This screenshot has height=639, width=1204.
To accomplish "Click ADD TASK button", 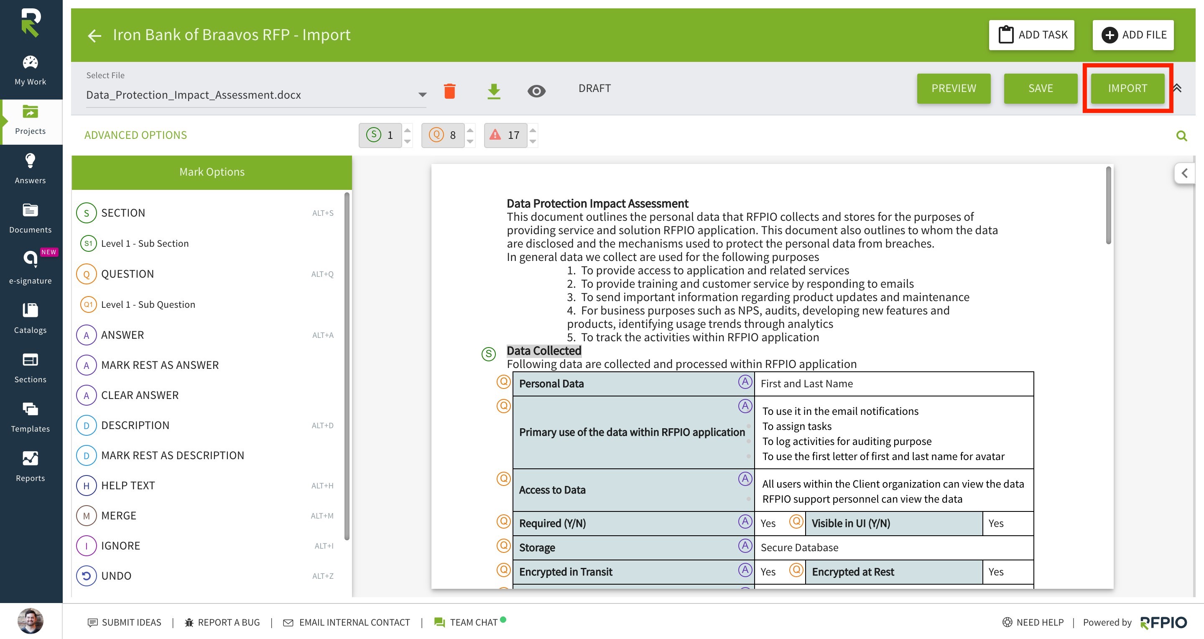I will tap(1031, 35).
